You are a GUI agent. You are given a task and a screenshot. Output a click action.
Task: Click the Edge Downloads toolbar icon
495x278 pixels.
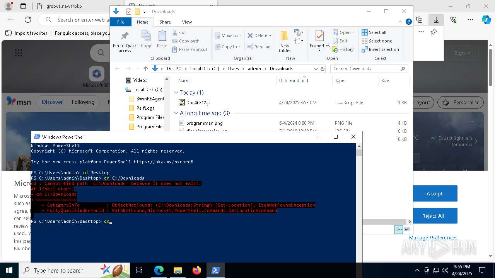(436, 20)
